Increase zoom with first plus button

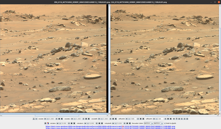point(57,119)
